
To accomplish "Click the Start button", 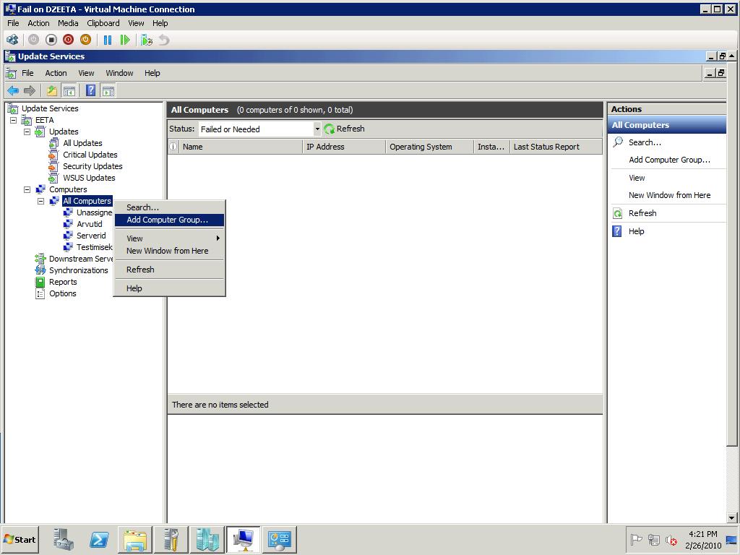I will (20, 539).
